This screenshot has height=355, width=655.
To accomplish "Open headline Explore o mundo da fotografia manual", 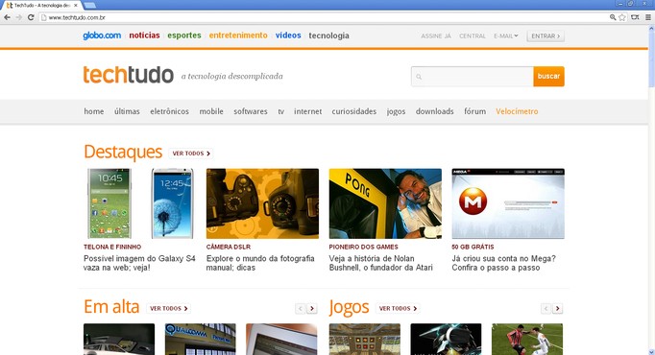I will 260,263.
